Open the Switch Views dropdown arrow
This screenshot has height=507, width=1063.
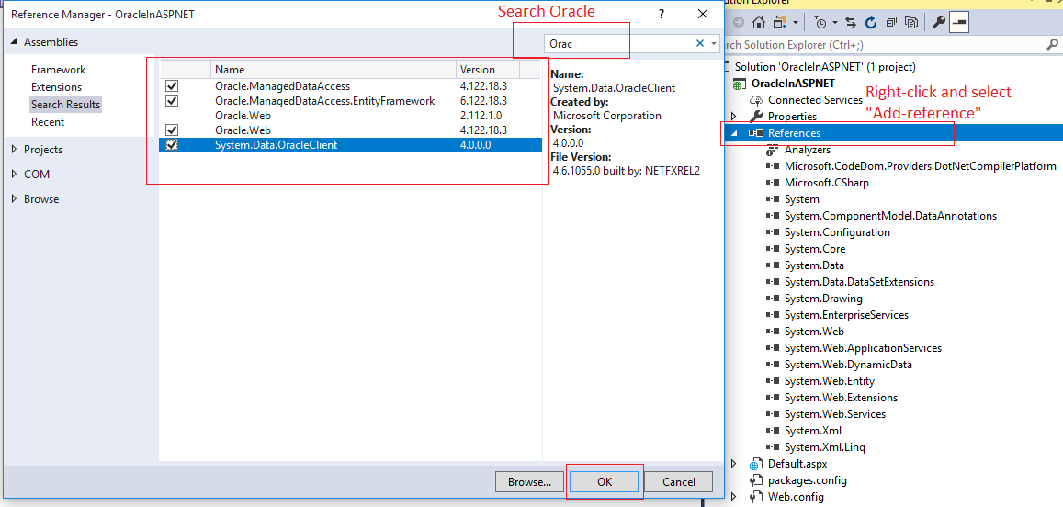click(796, 23)
